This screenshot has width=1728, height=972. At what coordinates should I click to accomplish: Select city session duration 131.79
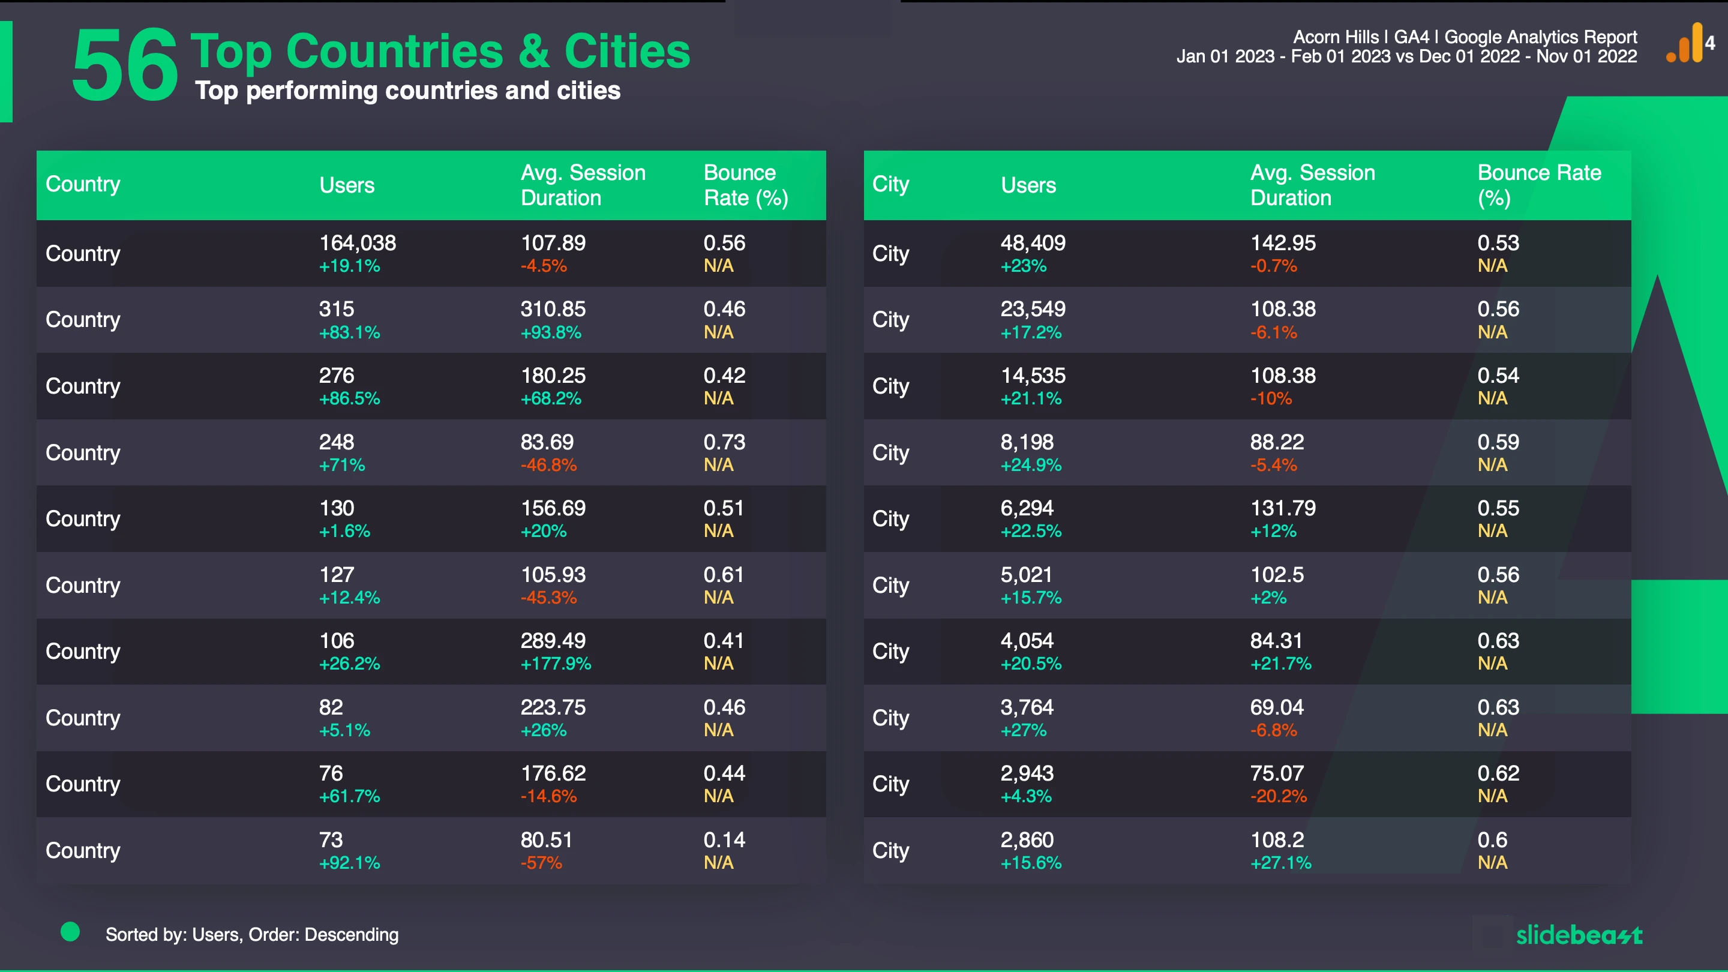point(1283,508)
